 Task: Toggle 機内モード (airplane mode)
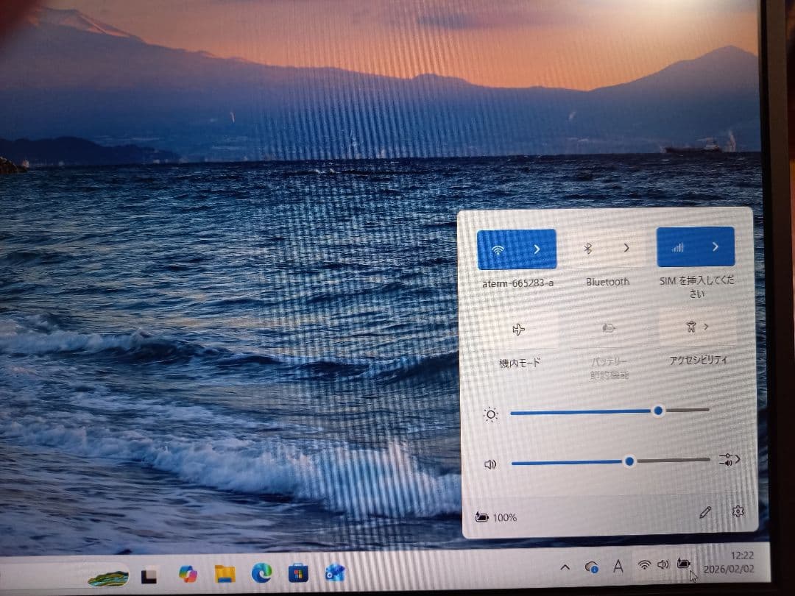pos(520,330)
